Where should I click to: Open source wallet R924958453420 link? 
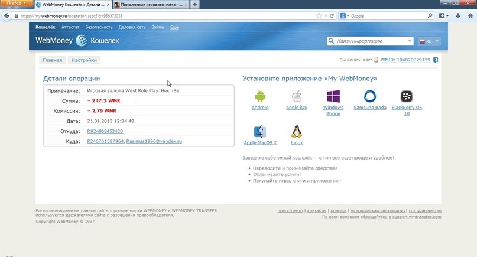(x=105, y=131)
